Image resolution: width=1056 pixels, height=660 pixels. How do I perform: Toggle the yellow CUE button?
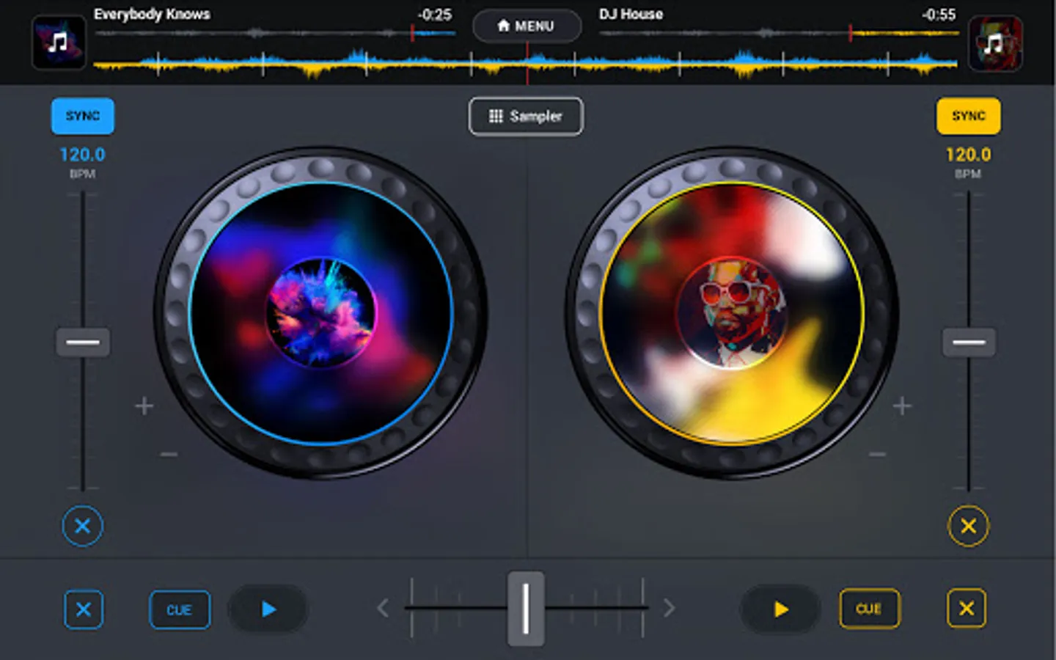[869, 609]
